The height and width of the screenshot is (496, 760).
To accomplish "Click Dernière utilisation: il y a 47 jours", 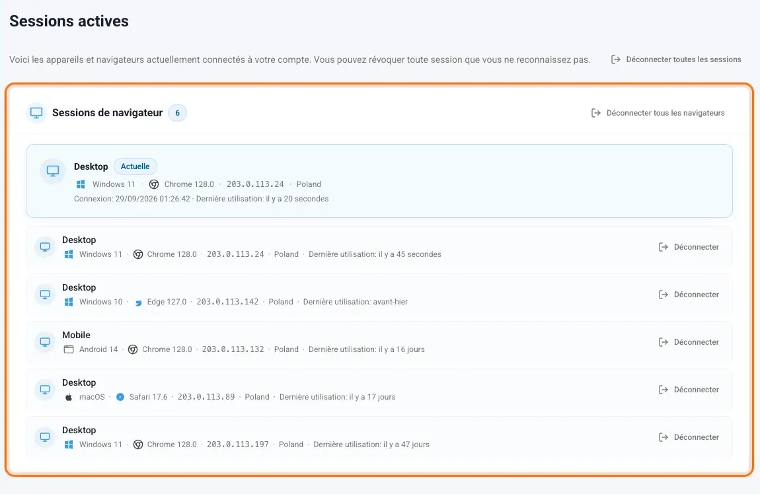I will point(371,444).
